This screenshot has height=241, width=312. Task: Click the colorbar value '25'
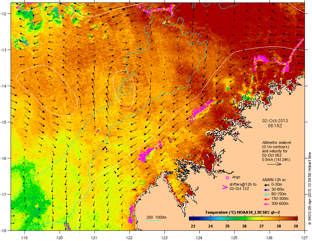coord(227,226)
